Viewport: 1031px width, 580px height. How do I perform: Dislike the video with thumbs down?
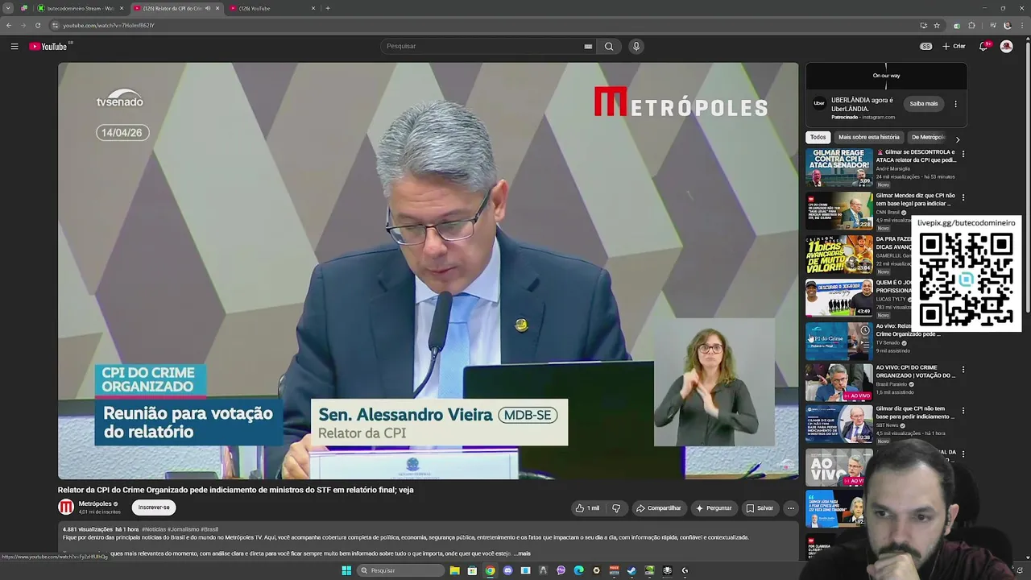click(616, 508)
